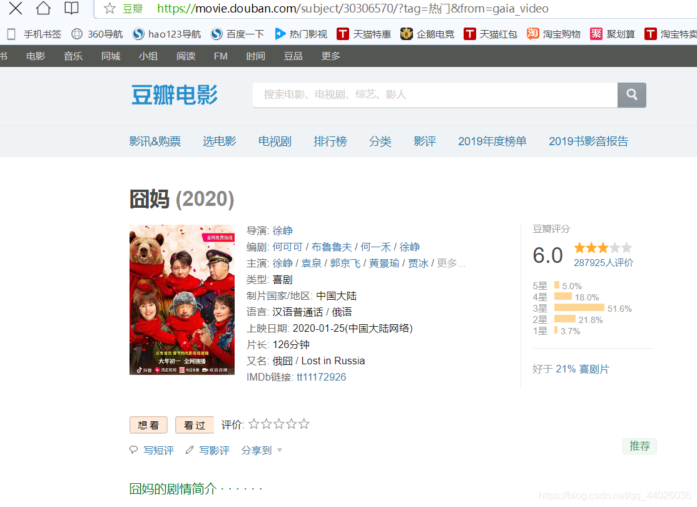Screen dimensions: 697x507
Task: Open 热门影视 bookmark
Action: [x=301, y=34]
